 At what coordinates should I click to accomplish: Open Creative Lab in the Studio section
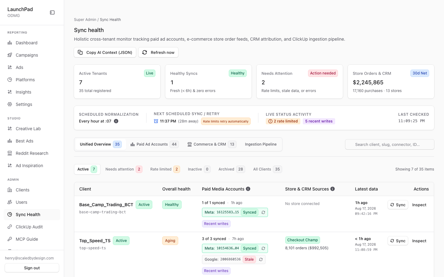tap(32, 129)
